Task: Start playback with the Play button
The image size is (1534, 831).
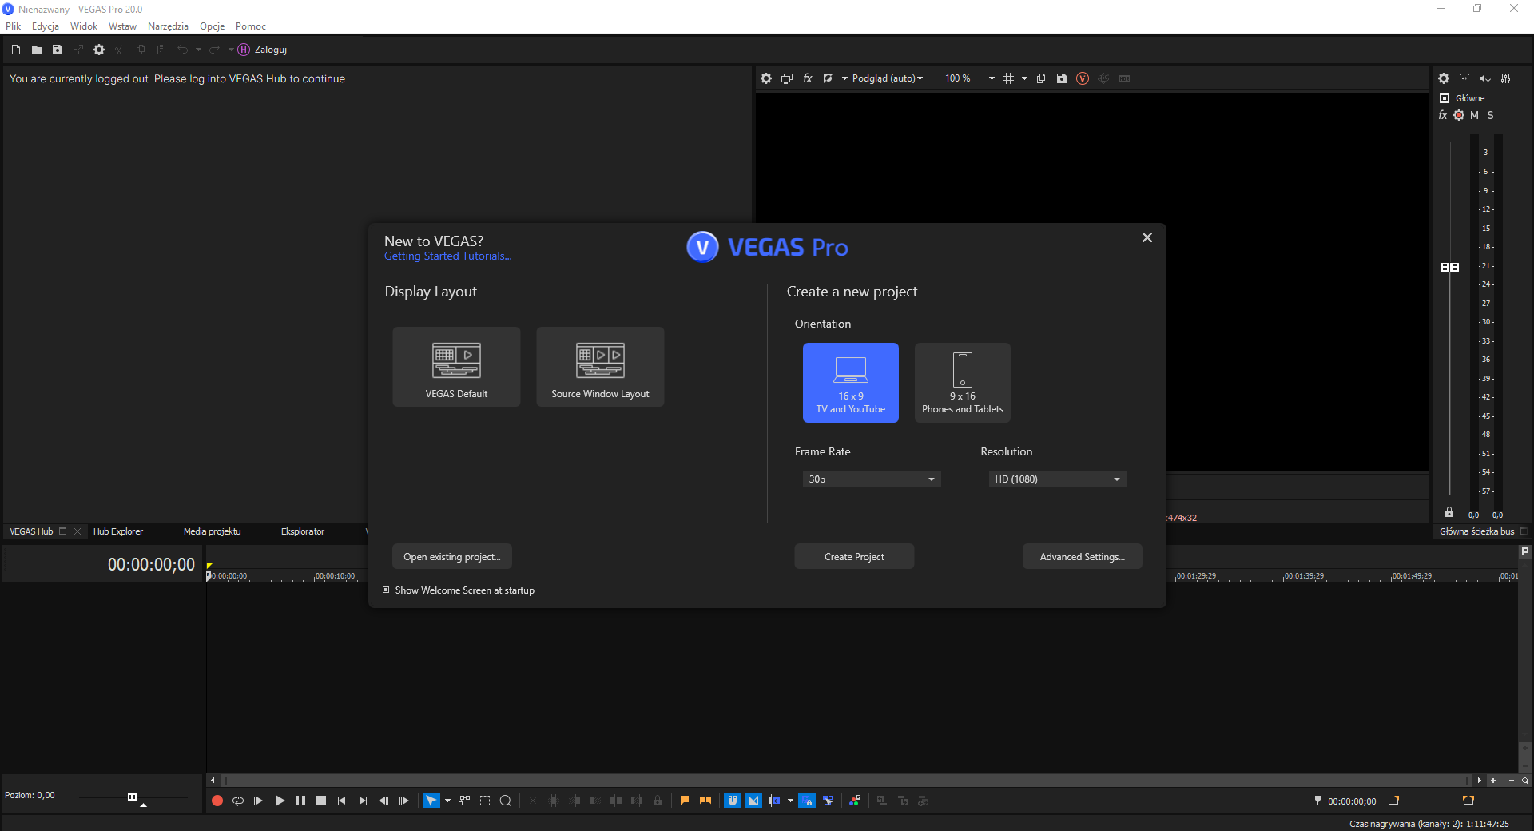Action: click(x=280, y=801)
